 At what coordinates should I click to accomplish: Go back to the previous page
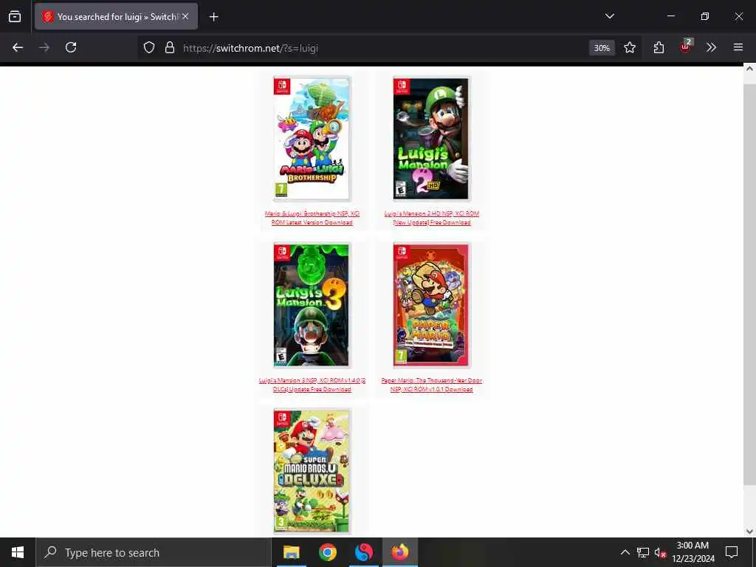pos(18,48)
